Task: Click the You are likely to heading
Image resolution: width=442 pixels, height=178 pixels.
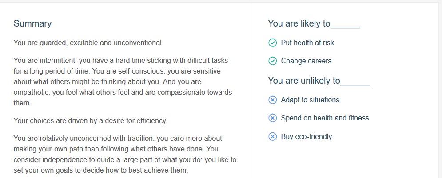Action: 314,23
